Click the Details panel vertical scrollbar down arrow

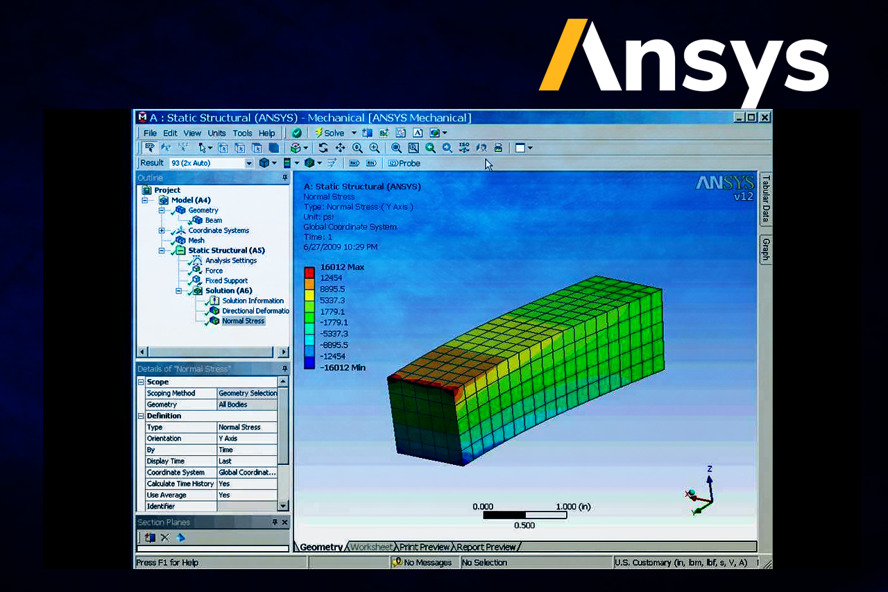[x=283, y=507]
